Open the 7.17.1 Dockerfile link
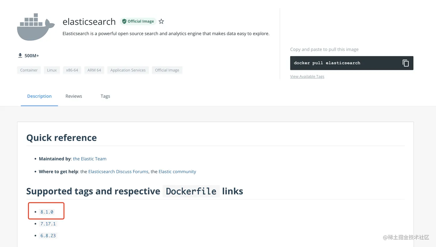 pyautogui.click(x=48, y=223)
